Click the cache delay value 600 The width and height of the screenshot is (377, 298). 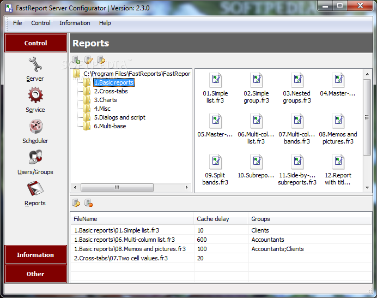tap(202, 240)
